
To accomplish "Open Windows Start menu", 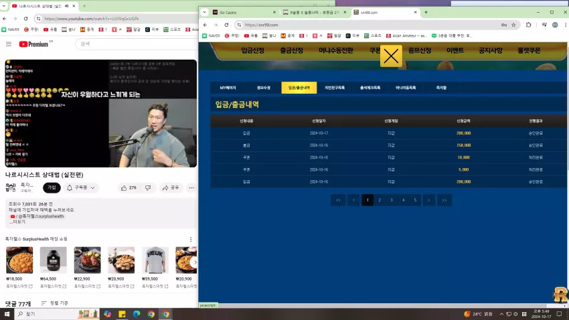I will tap(7, 314).
